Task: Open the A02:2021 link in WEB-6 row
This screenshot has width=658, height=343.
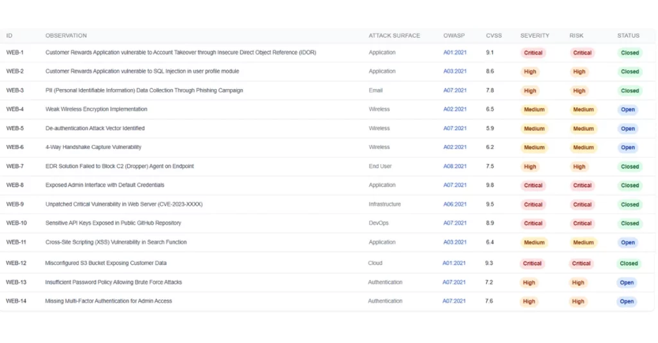Action: 455,147
